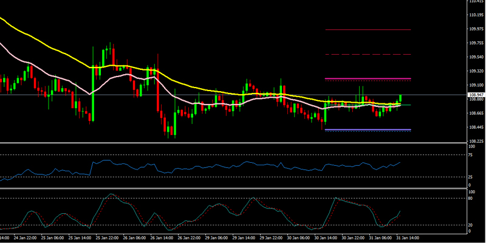Image resolution: width=486 pixels, height=243 pixels.
Task: Click the stochastic 80 level label
Action: tap(471, 198)
